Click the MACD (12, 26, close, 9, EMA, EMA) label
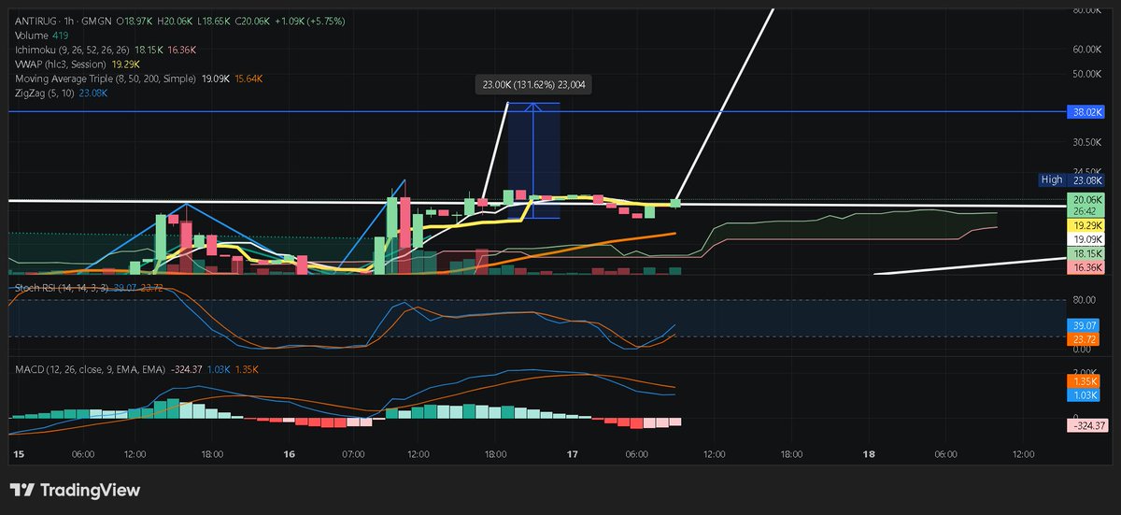The width and height of the screenshot is (1121, 515). (90, 369)
